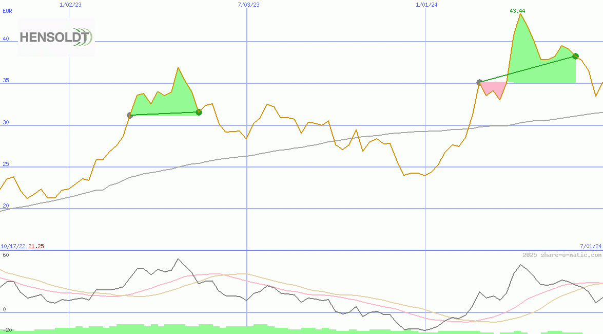The image size is (603, 334).
Task: Click the 21.25 starting price value
Action: point(36,247)
